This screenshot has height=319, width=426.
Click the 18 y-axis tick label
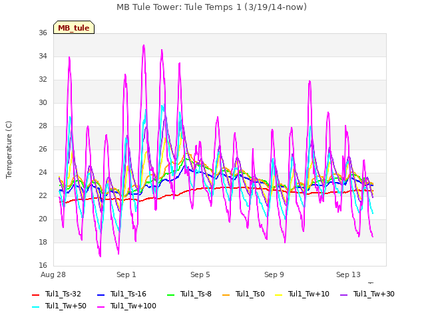point(43,242)
